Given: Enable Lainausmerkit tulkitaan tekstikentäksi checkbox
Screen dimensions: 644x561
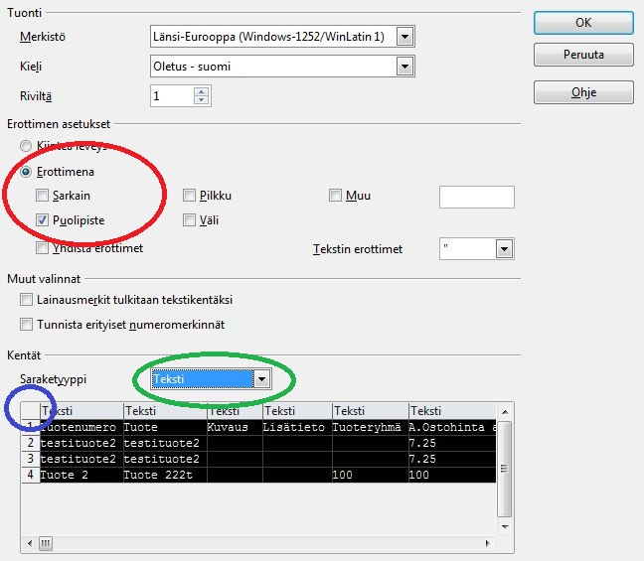Looking at the screenshot, I should click(27, 299).
